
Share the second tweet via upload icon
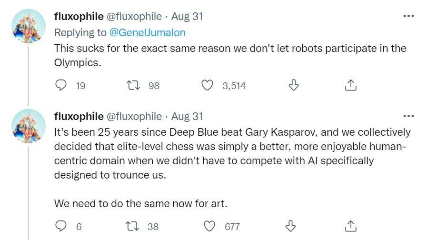tap(351, 226)
